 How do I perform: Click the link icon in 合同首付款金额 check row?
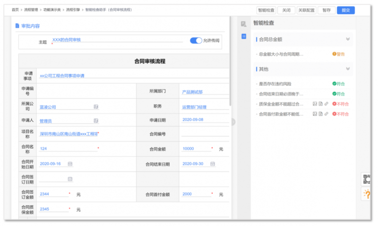[326, 114]
